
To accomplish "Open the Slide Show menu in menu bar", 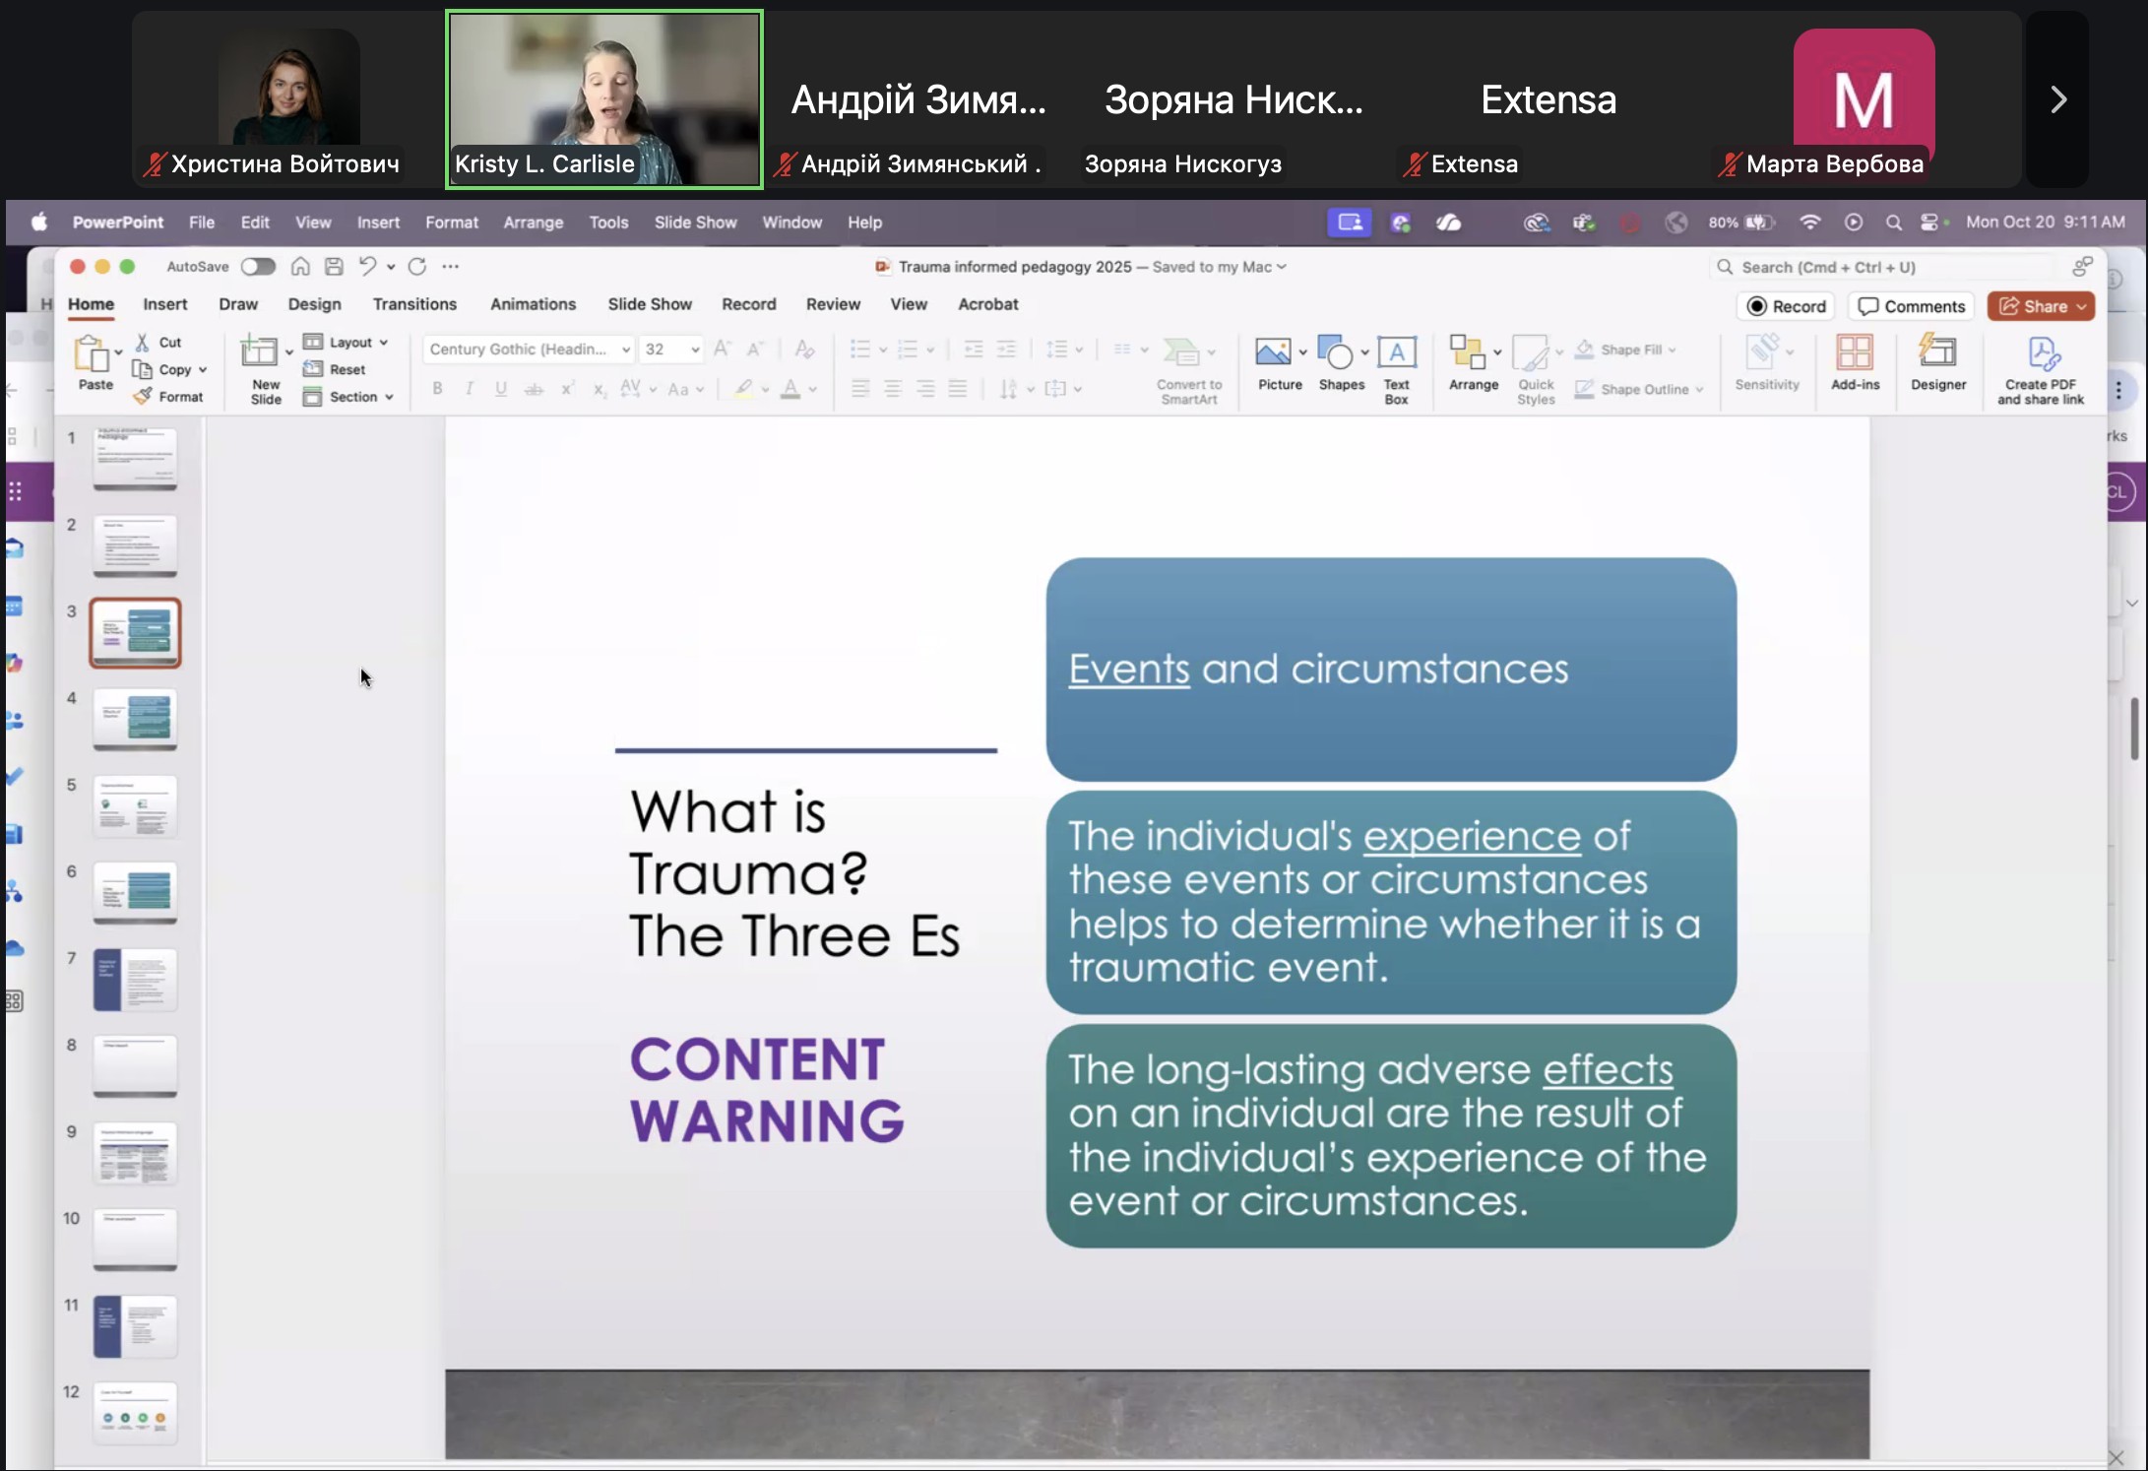I will click(695, 223).
